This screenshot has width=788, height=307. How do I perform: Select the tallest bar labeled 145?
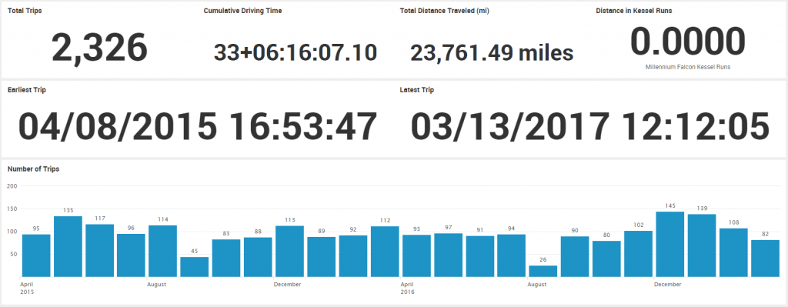click(x=670, y=244)
